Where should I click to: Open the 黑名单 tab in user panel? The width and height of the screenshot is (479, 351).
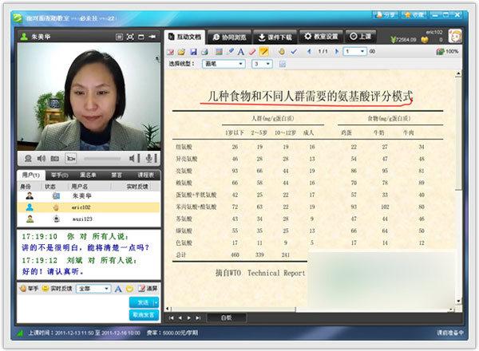(x=89, y=175)
